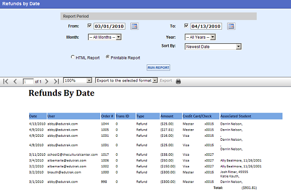
Task: Click the RUN REPORT button
Action: pyautogui.click(x=158, y=68)
